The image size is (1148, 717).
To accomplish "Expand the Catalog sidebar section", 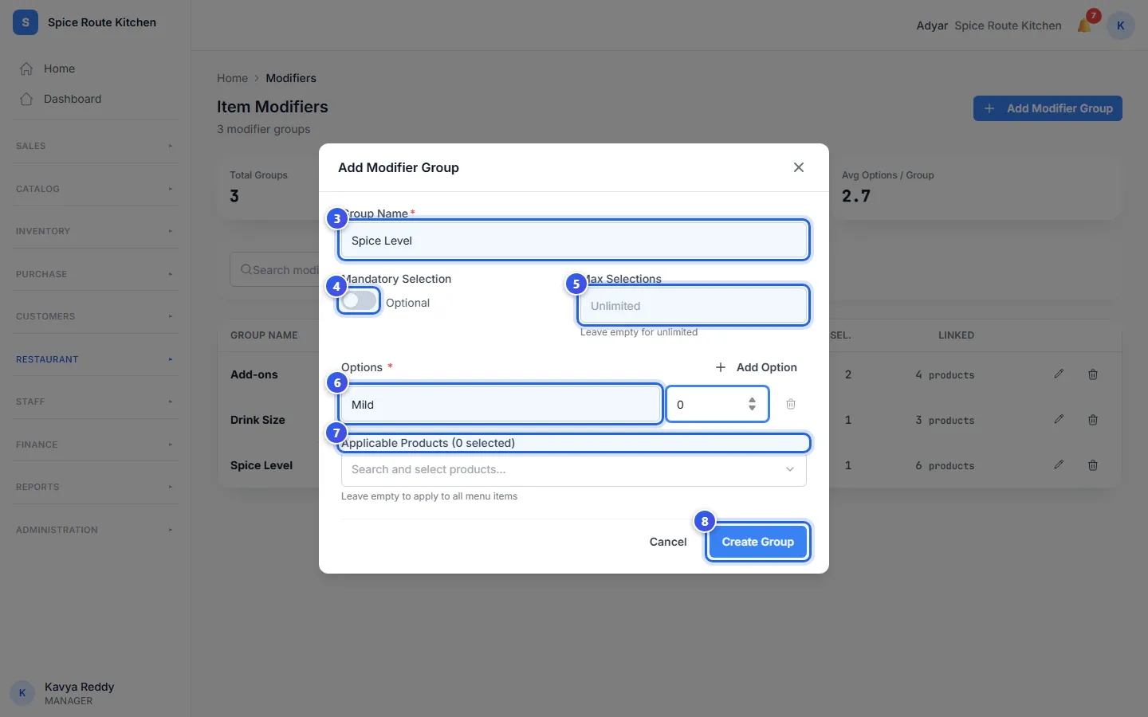I will [96, 189].
